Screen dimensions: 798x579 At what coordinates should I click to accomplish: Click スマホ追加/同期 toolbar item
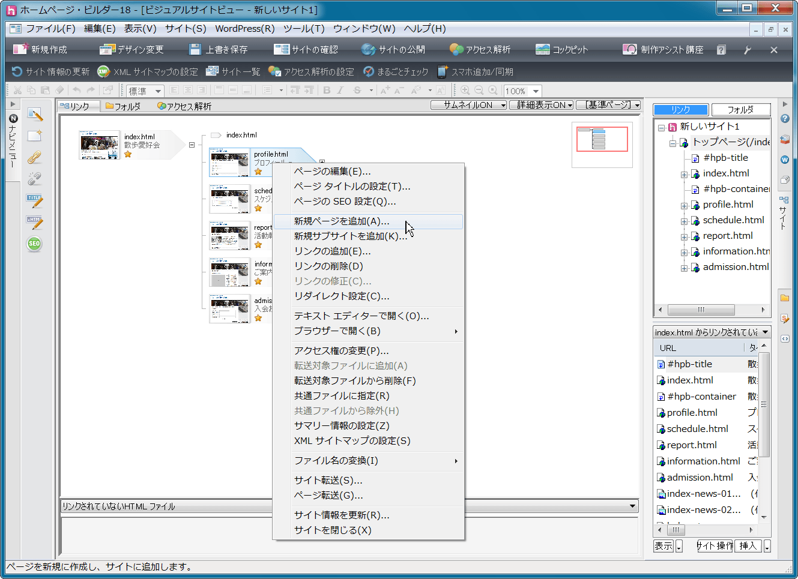click(475, 72)
